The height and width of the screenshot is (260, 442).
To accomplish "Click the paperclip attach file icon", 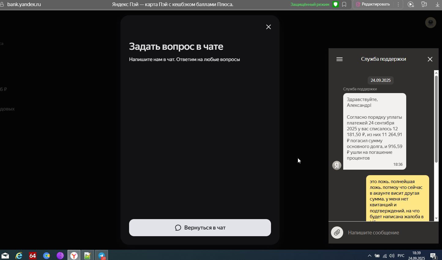I will [337, 233].
